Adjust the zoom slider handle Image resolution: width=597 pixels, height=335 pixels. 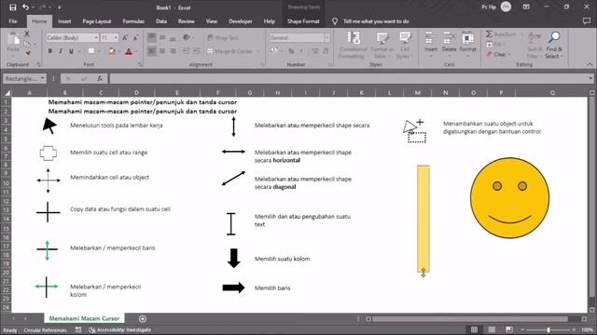[x=548, y=329]
